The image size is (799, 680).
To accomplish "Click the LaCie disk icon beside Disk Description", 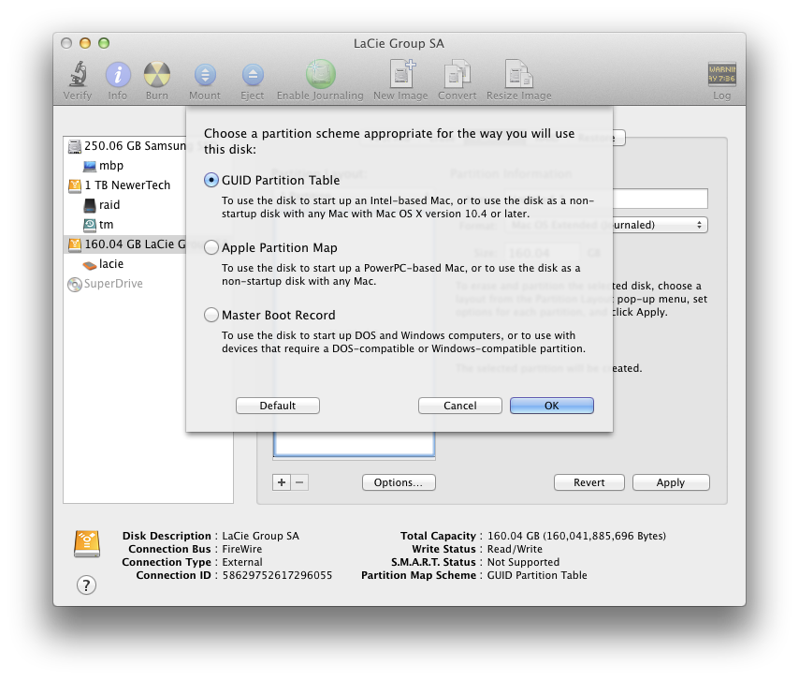I will click(x=87, y=544).
